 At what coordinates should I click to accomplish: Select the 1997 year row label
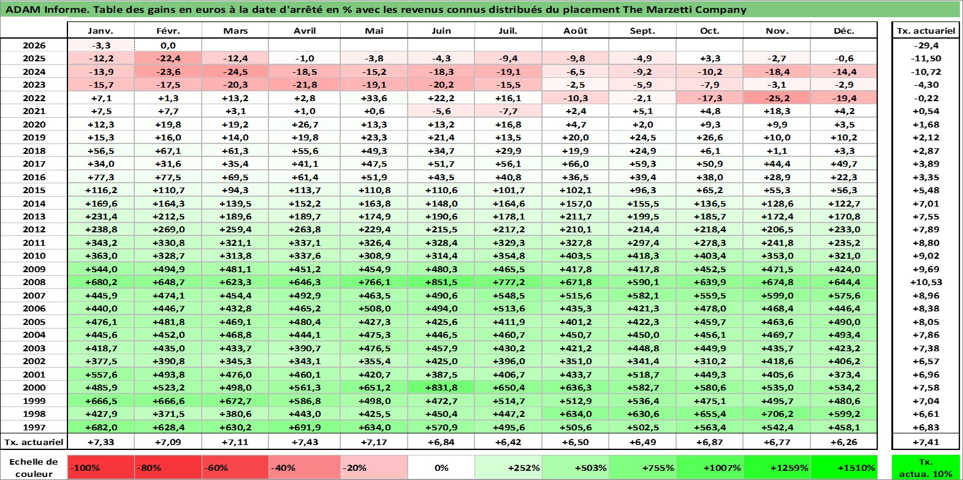(x=34, y=427)
